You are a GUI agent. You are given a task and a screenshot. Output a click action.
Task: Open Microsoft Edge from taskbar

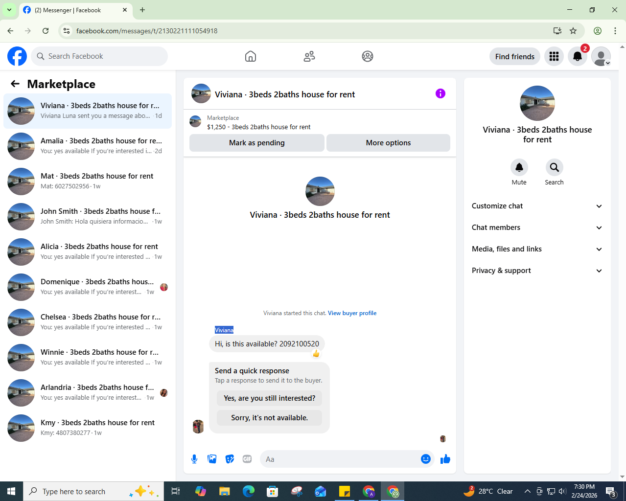click(x=249, y=491)
